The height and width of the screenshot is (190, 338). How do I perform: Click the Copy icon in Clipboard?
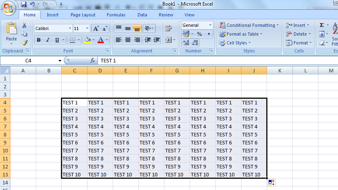(24, 34)
